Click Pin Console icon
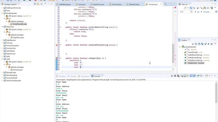Viewport: 218px width, 122px height. coord(198,76)
